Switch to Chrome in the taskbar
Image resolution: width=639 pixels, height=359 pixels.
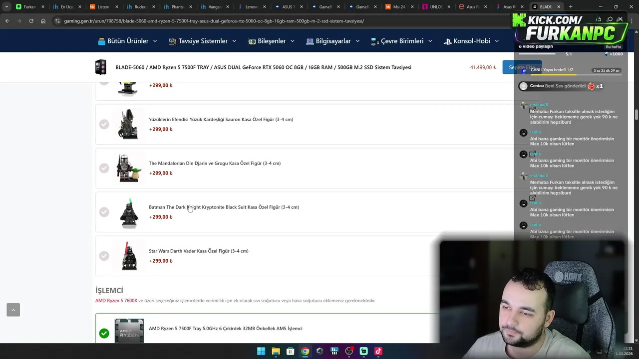[x=305, y=351]
